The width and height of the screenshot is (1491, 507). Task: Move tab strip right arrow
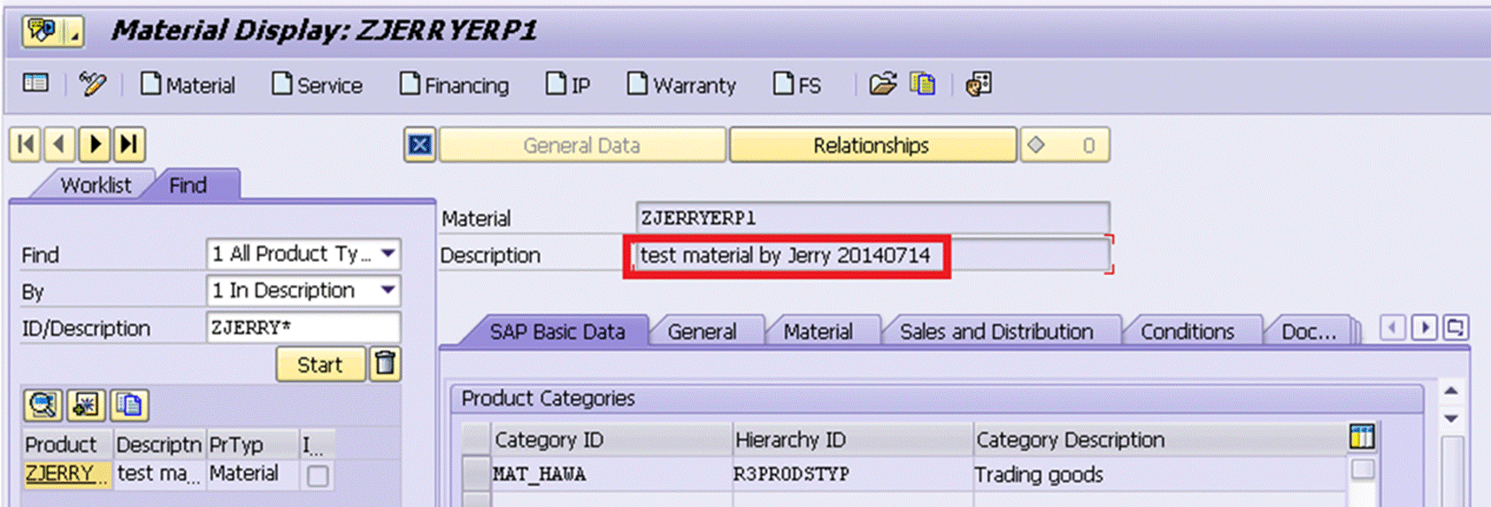point(1425,327)
